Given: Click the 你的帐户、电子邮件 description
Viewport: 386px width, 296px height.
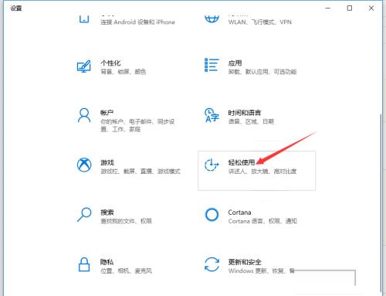Looking at the screenshot, I should [137, 125].
